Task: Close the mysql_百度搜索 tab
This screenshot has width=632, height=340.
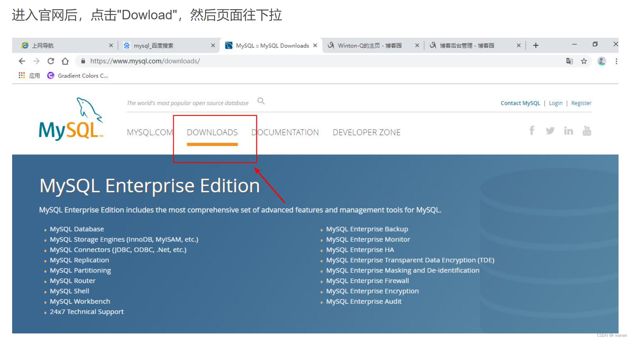Action: click(x=213, y=45)
